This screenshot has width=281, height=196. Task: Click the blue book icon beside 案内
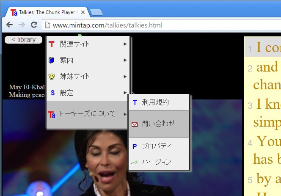pos(52,61)
